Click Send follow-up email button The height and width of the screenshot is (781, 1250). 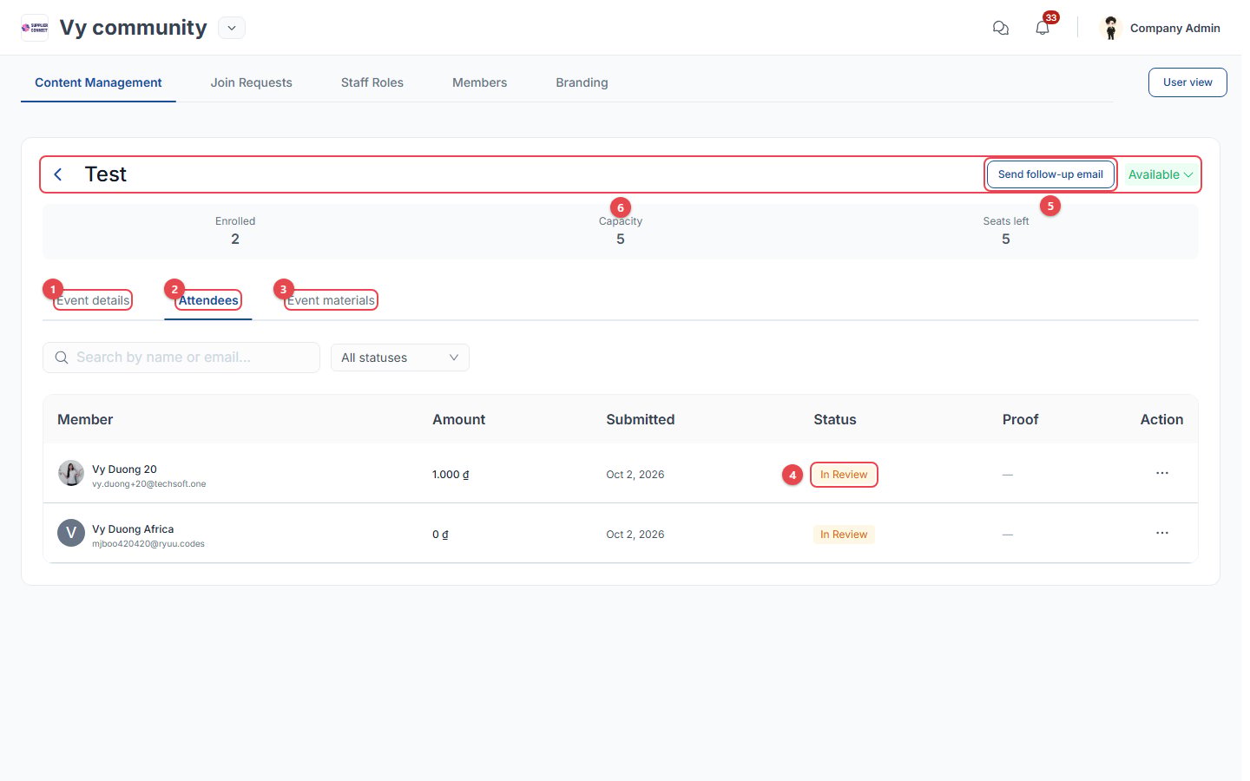click(x=1050, y=174)
